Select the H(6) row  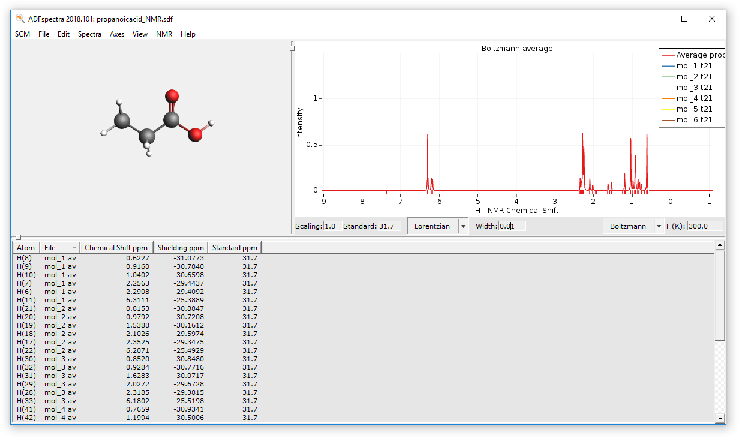click(364, 292)
